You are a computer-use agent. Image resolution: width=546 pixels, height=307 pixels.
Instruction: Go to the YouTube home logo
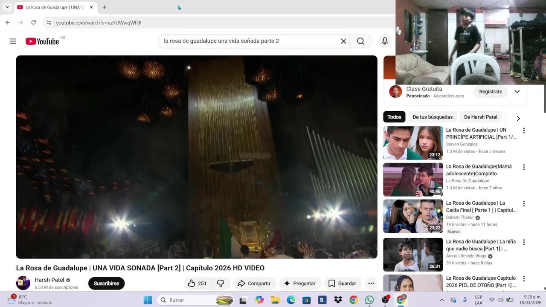click(42, 41)
